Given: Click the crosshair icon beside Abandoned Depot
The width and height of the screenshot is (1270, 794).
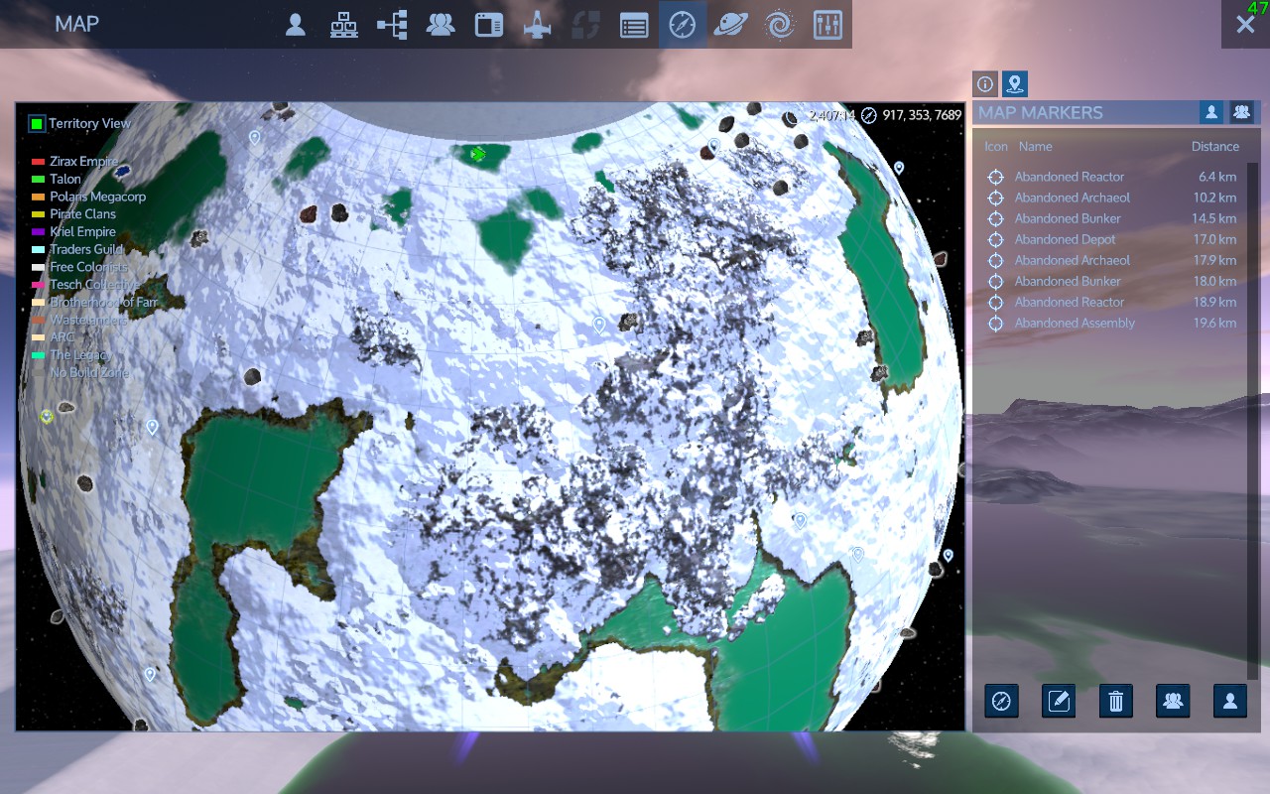Looking at the screenshot, I should tap(996, 239).
